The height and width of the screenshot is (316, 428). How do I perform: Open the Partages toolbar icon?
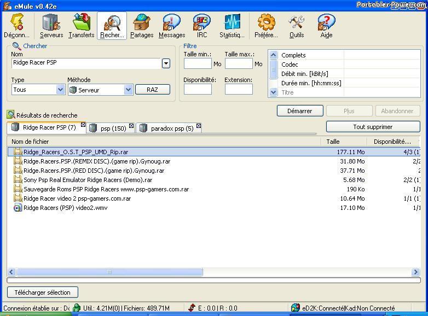(142, 26)
